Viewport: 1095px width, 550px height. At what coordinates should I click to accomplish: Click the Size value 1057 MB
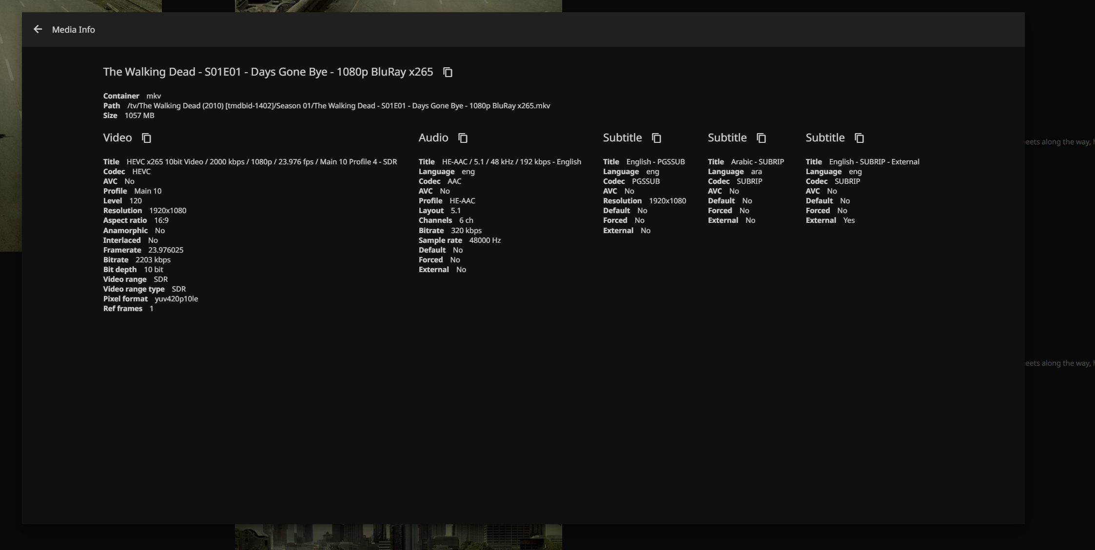point(139,116)
